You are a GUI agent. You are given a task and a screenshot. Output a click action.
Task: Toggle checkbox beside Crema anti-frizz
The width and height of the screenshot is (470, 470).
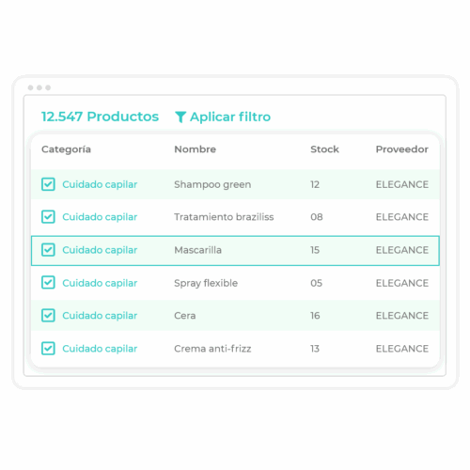(48, 349)
